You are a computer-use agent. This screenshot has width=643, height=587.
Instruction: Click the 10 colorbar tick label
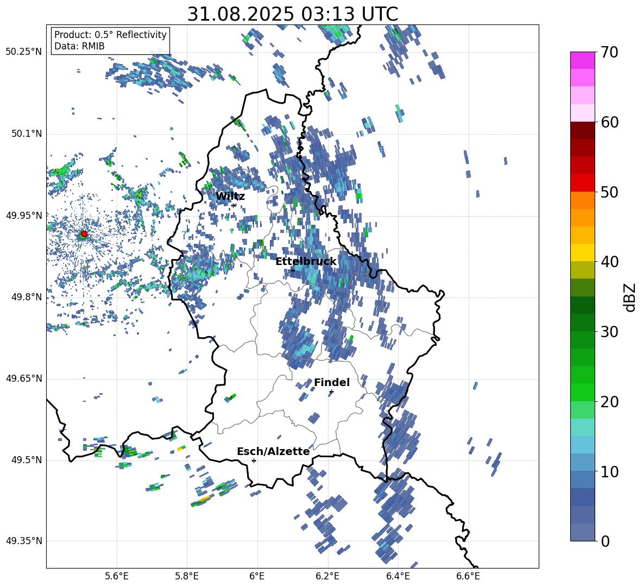click(609, 472)
